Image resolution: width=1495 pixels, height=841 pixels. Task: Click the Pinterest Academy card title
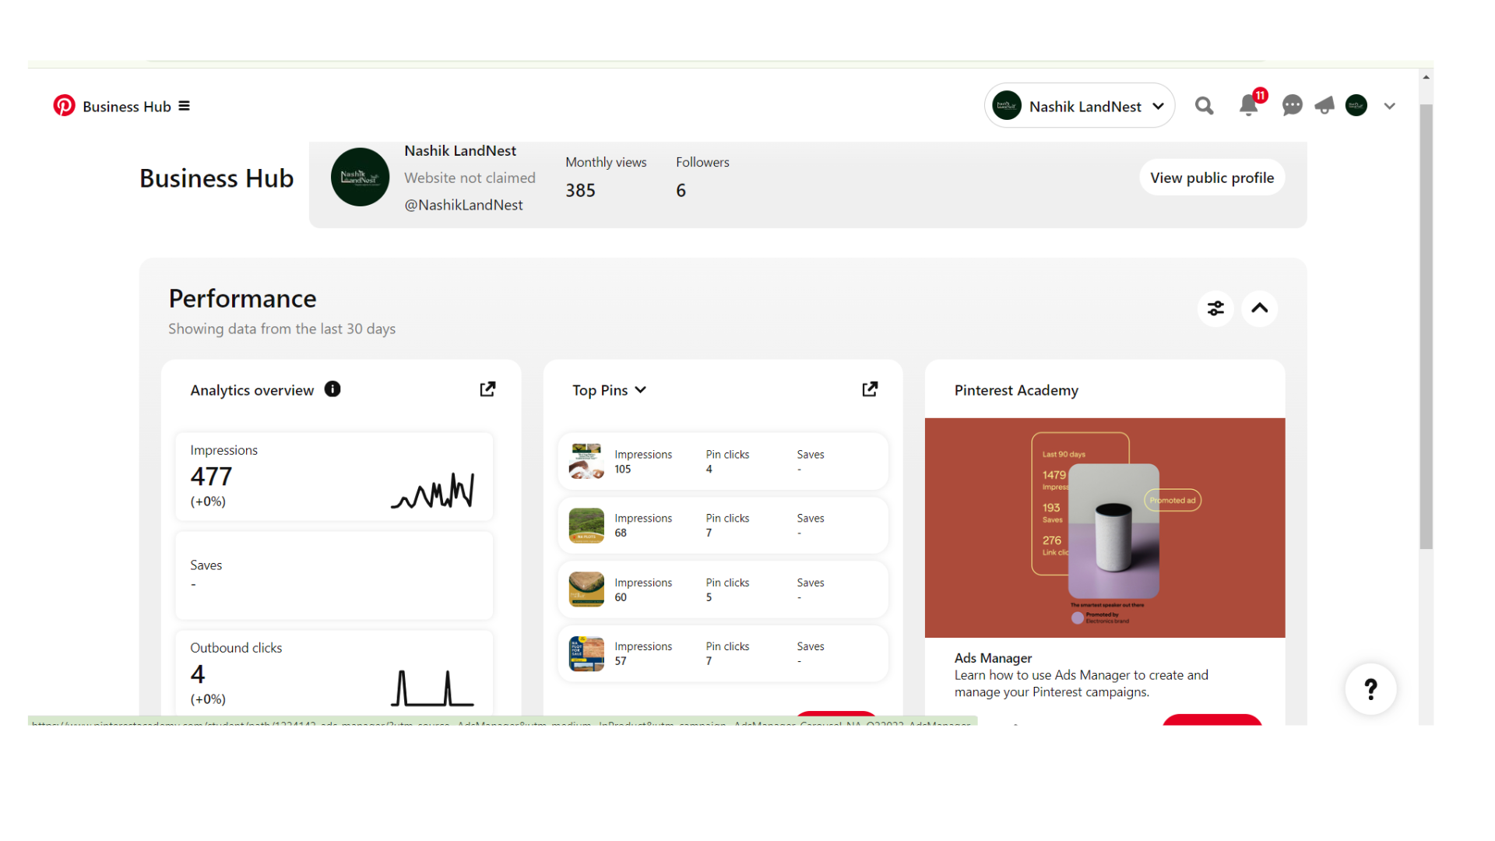tap(1016, 390)
